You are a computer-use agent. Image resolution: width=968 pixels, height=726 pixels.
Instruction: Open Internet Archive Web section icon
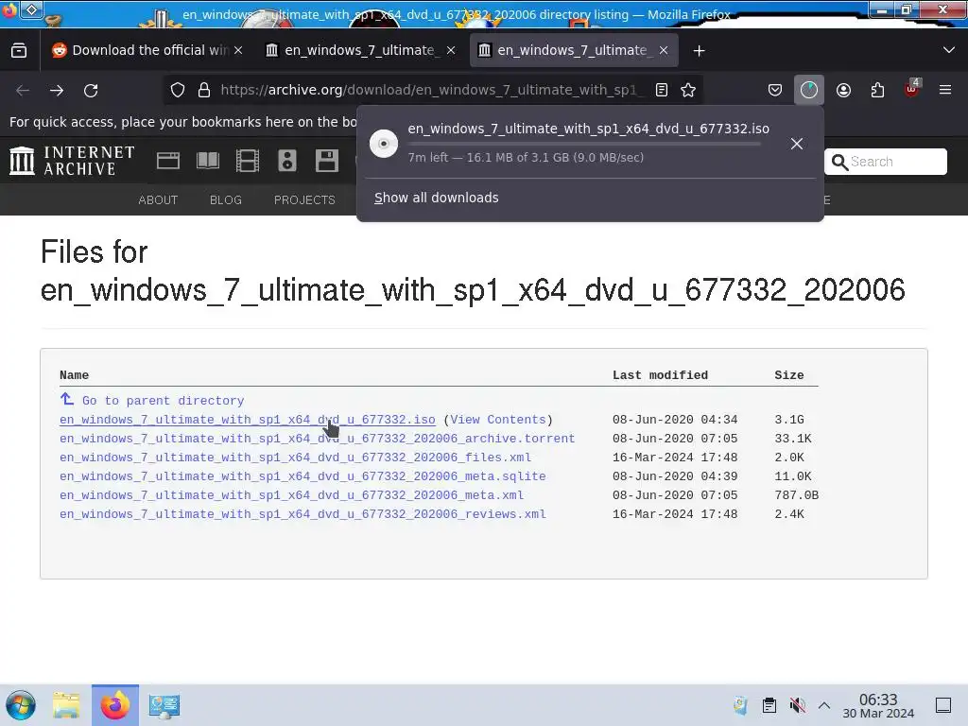[168, 161]
